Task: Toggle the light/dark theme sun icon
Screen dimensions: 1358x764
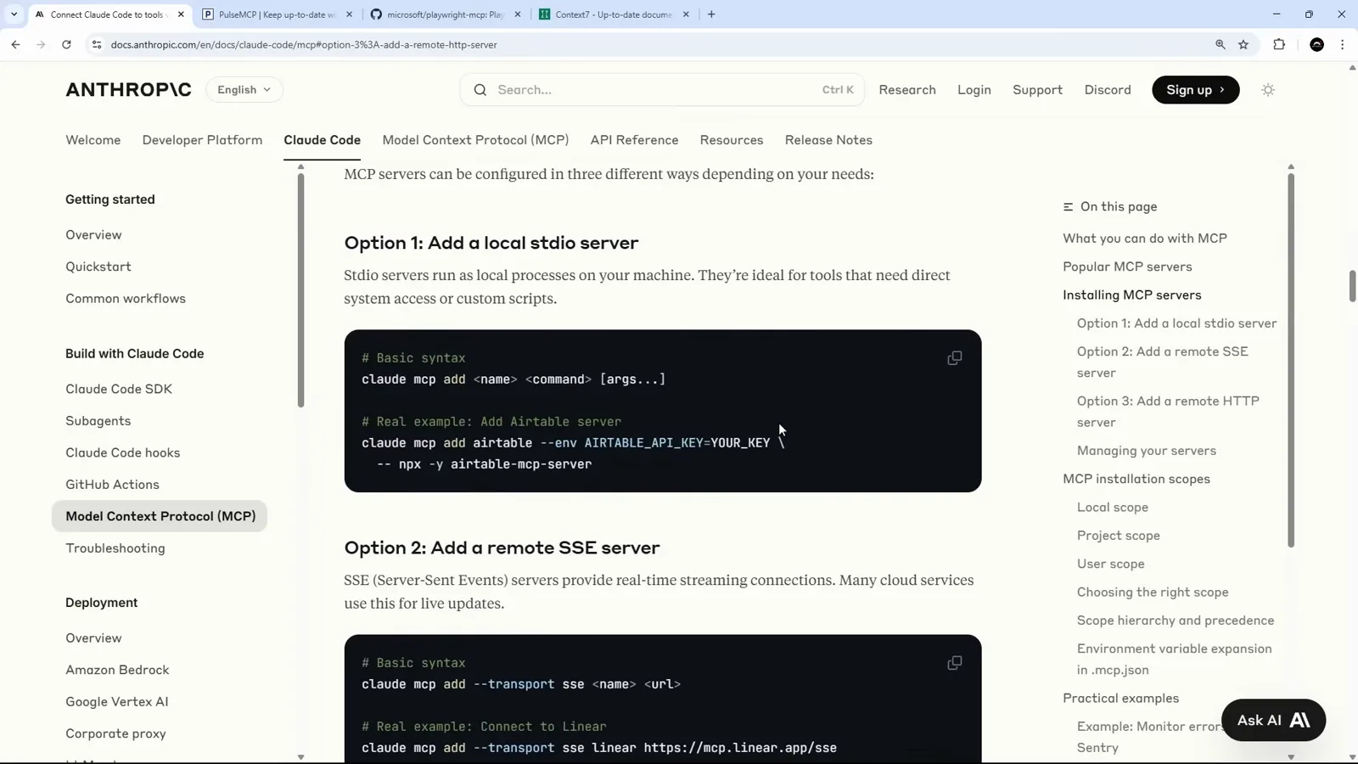Action: click(1268, 90)
